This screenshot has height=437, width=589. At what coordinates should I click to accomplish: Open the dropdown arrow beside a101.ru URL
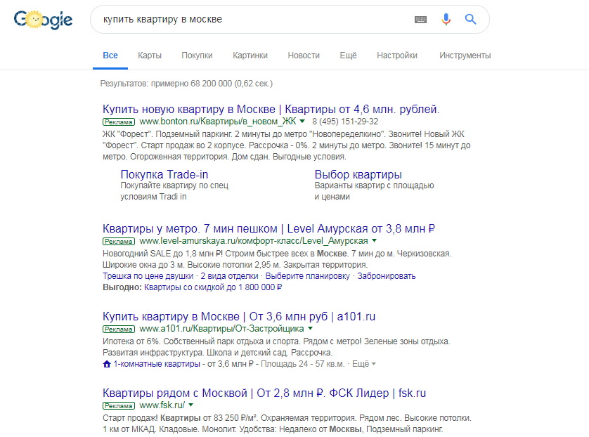coord(309,328)
